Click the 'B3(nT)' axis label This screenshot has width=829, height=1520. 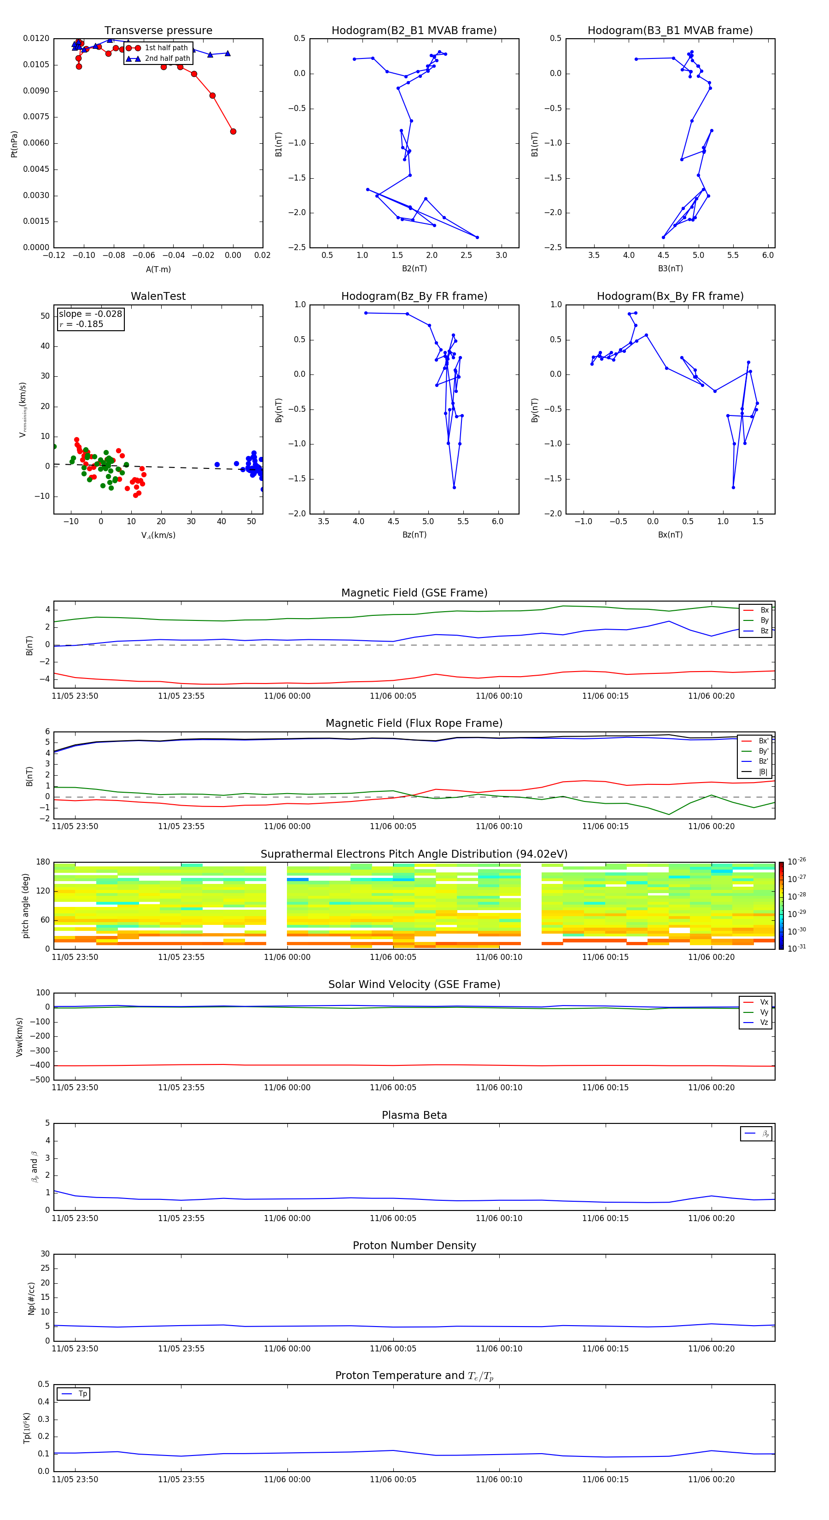point(670,269)
